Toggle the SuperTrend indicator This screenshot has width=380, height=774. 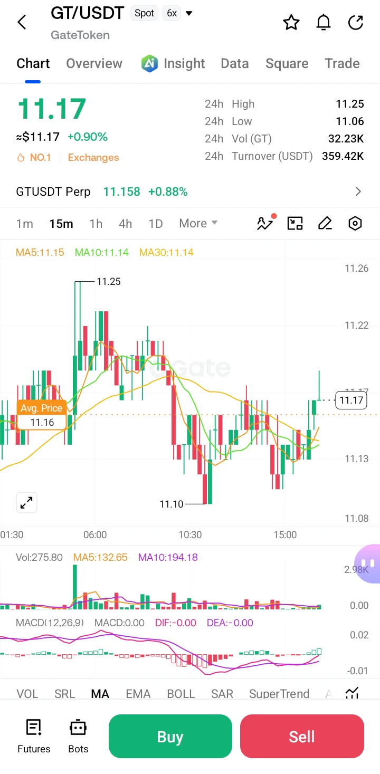point(279,693)
